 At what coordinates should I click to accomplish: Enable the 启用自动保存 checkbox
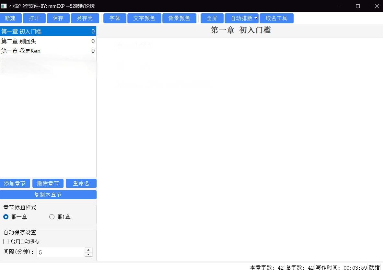[x=6, y=241]
